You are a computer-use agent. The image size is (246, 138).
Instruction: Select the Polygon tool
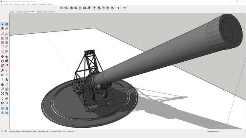click(7, 43)
